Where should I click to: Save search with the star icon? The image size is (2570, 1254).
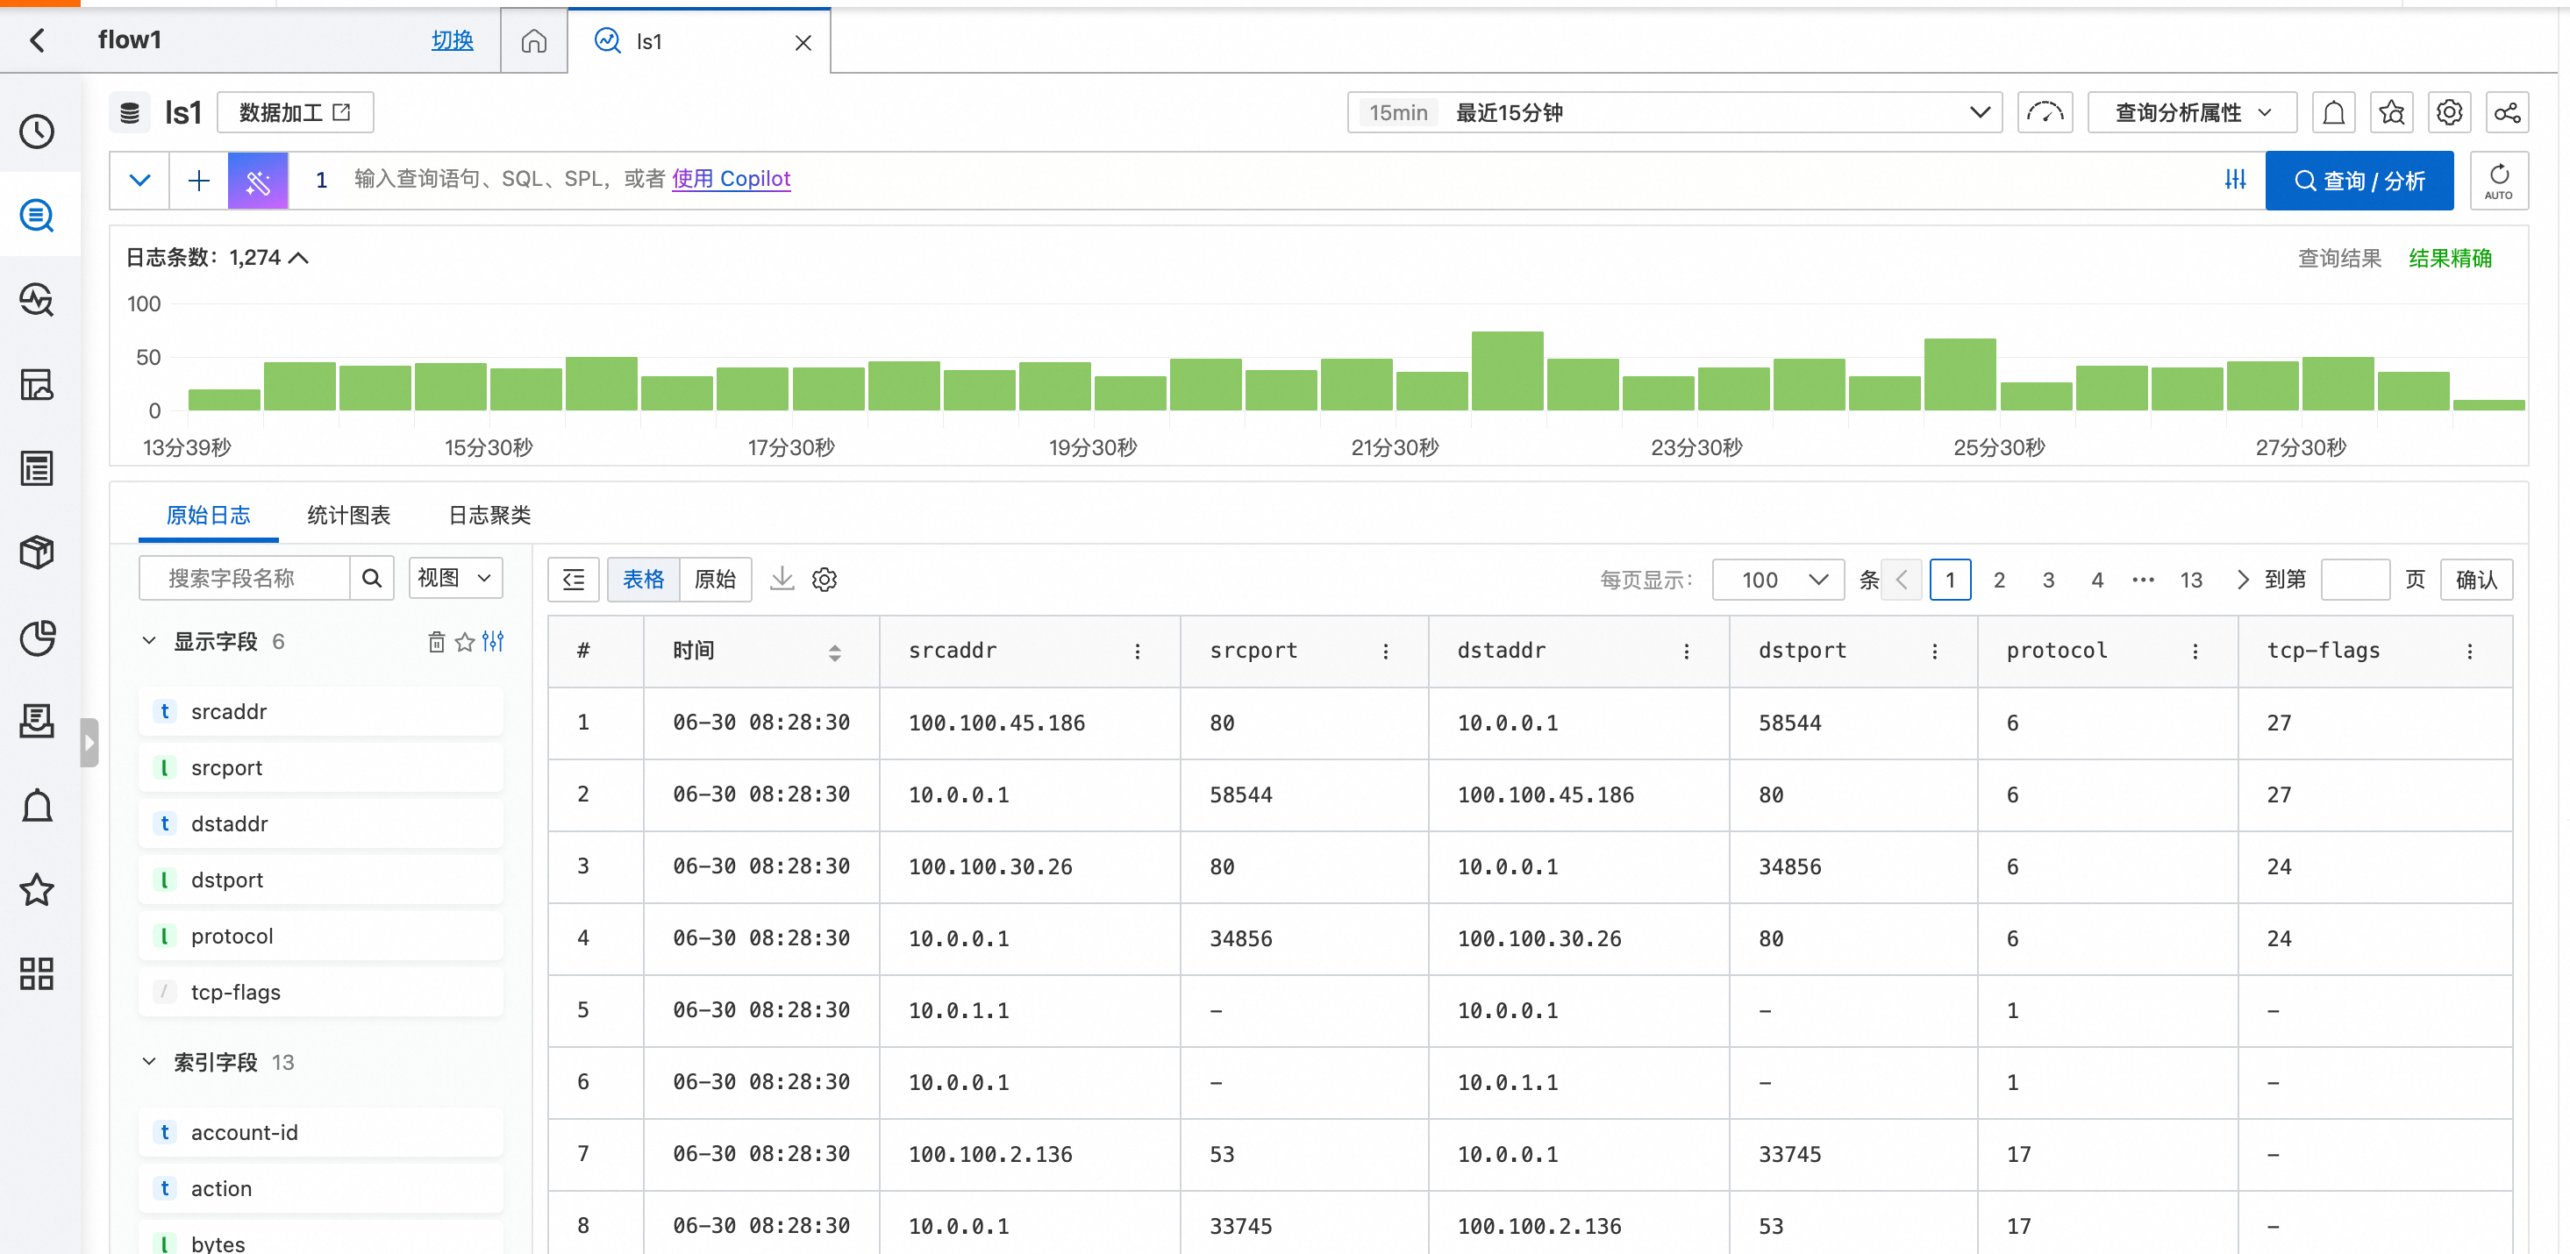point(2391,113)
